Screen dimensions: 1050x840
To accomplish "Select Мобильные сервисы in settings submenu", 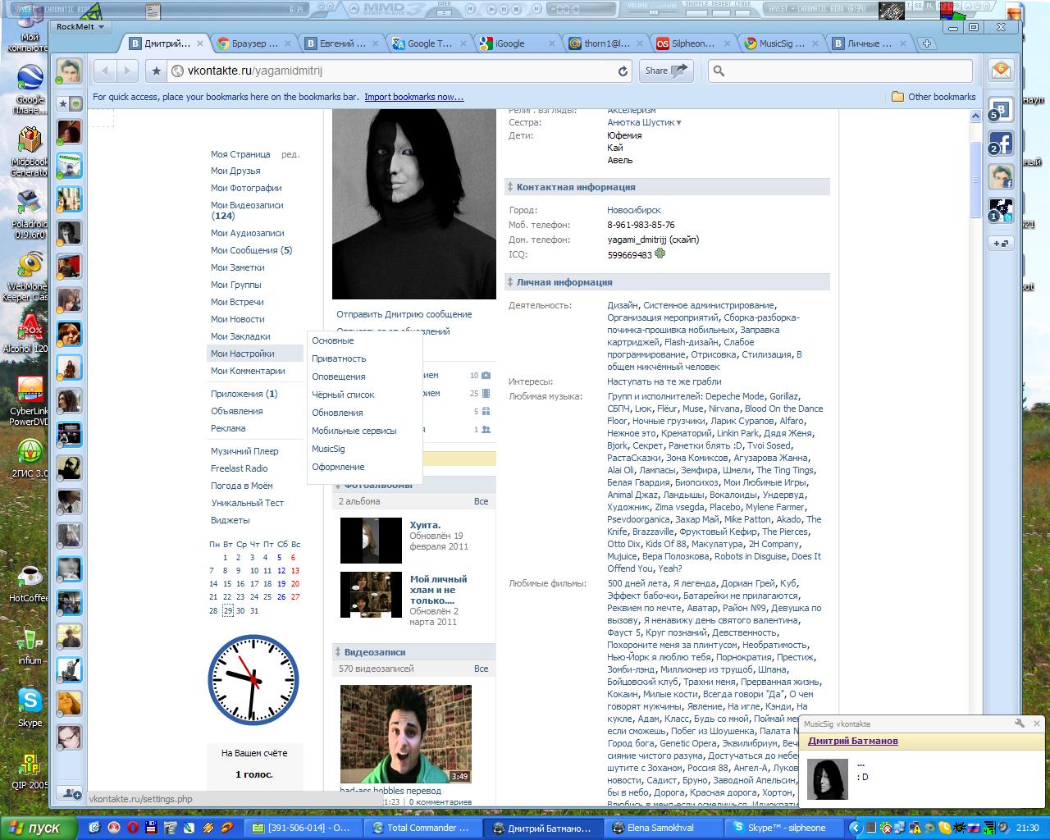I will 354,431.
